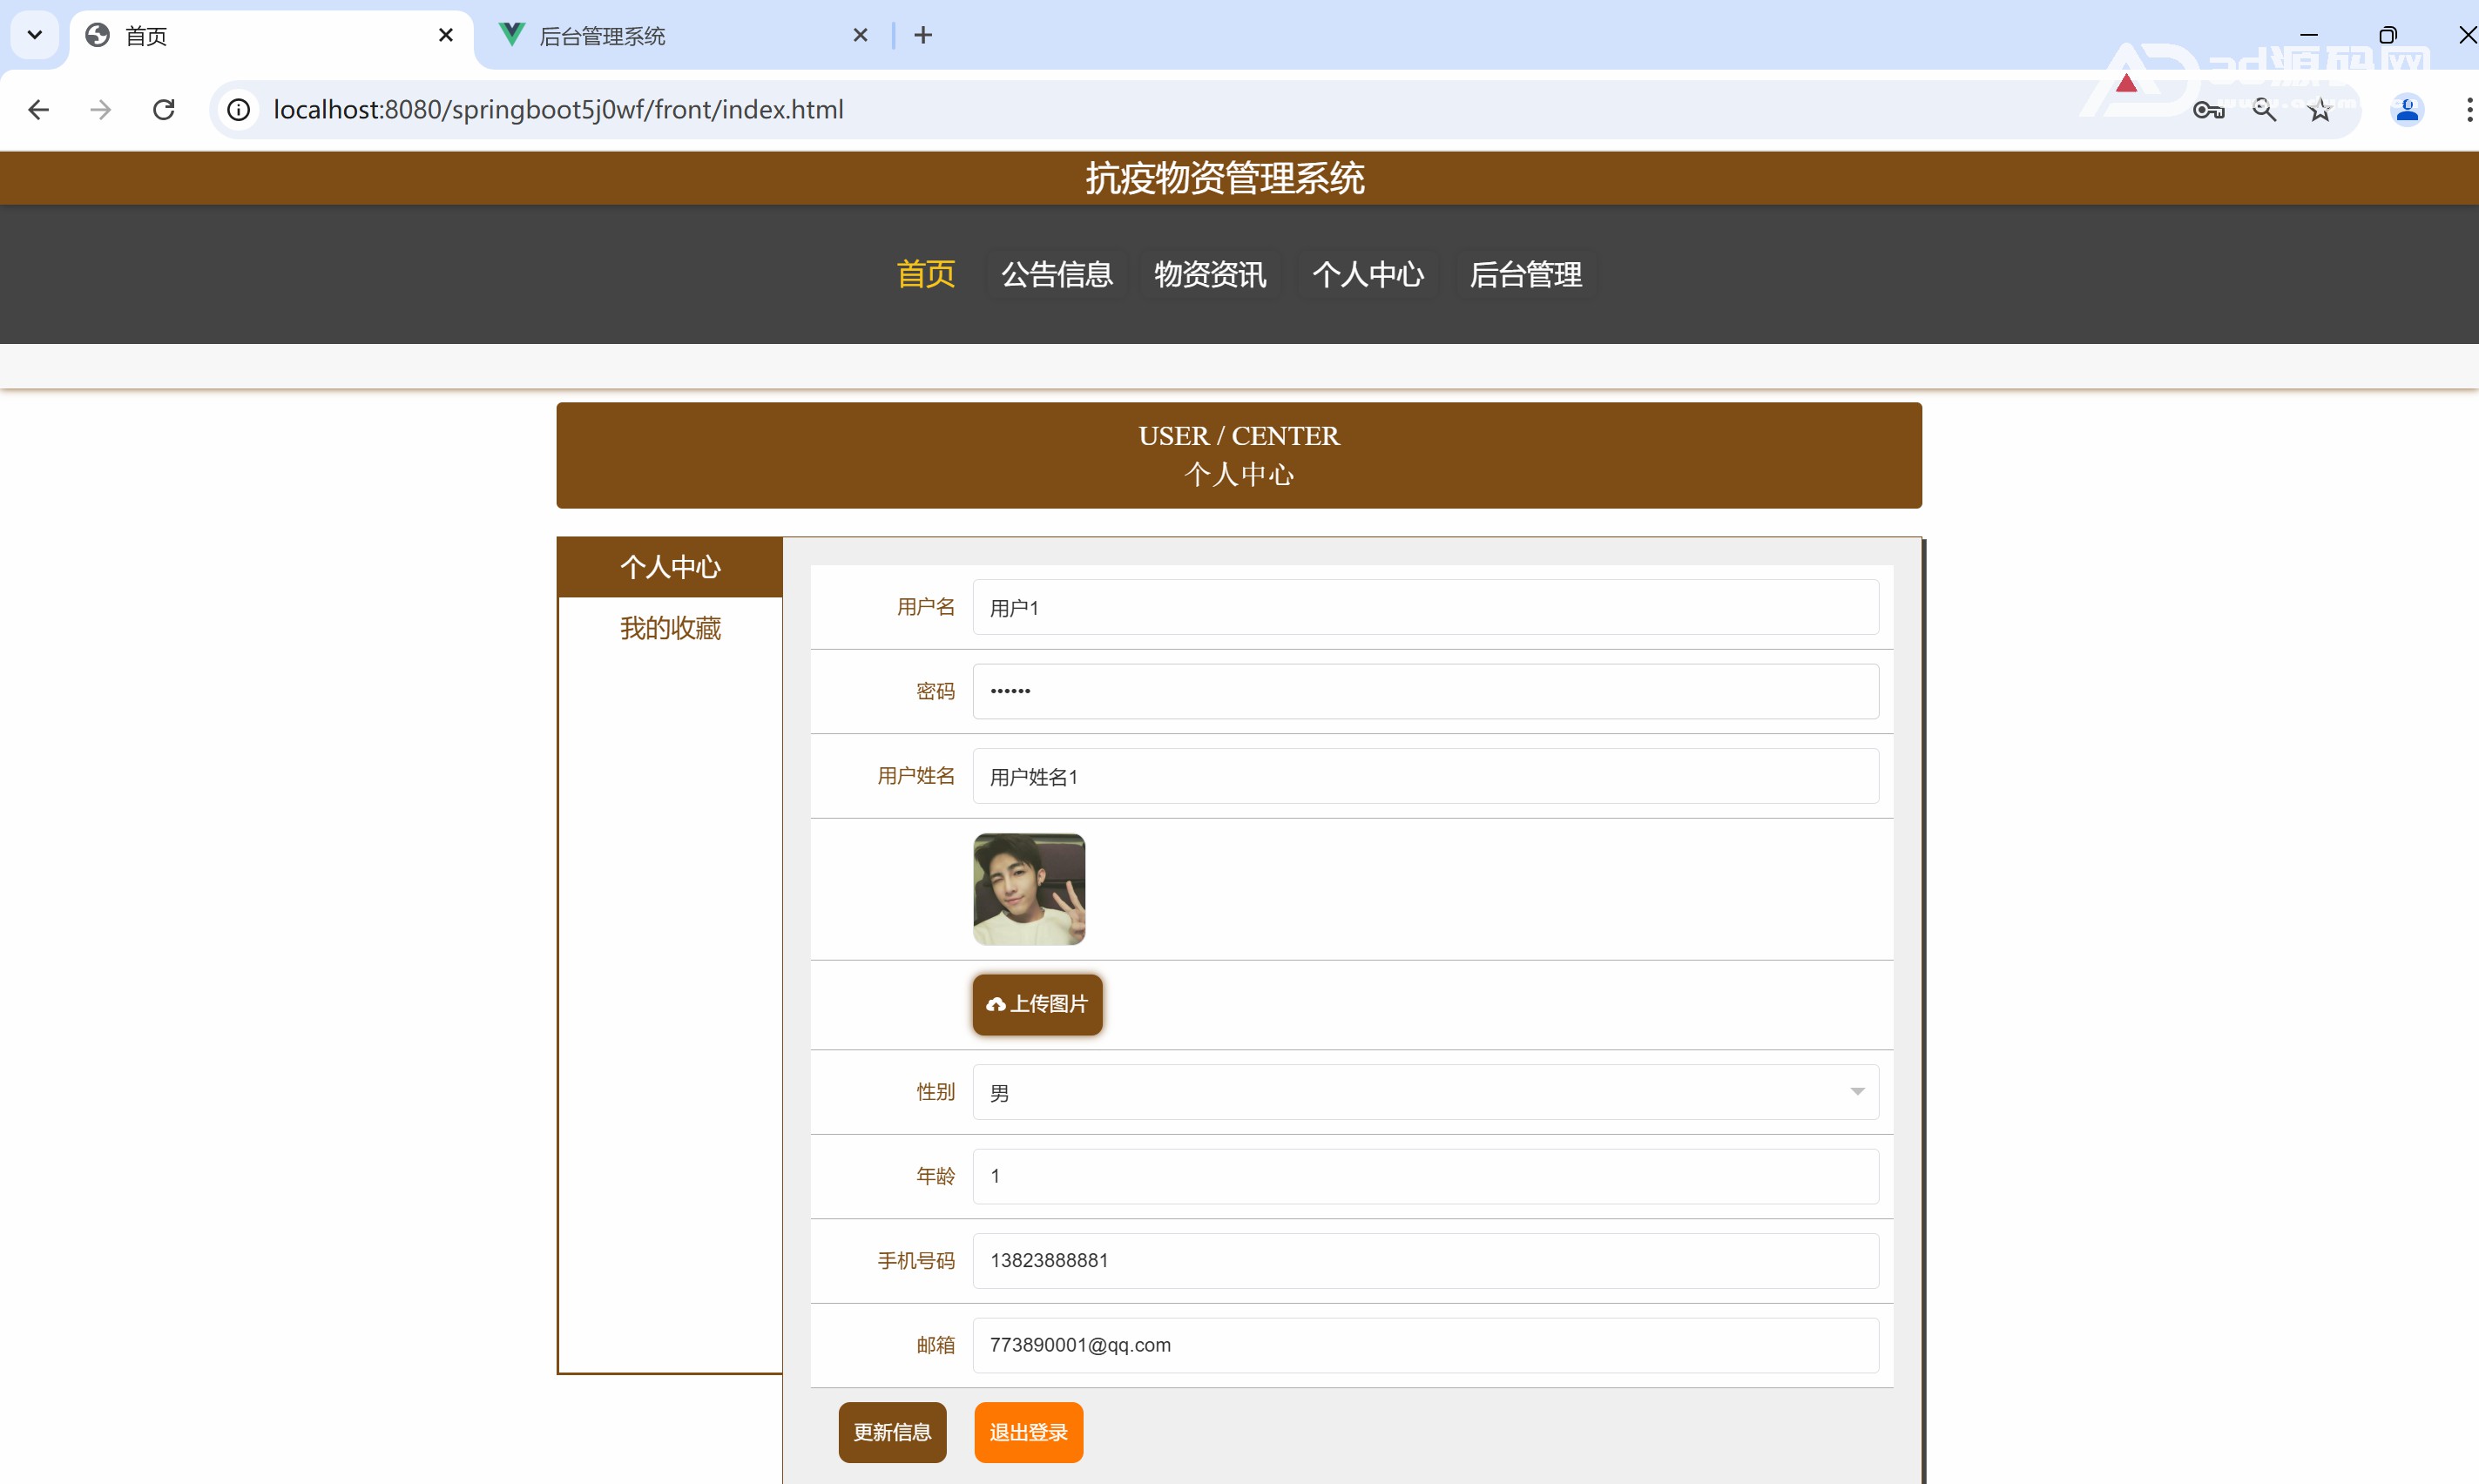Open 公告信息 in the navigation

pyautogui.click(x=1056, y=274)
